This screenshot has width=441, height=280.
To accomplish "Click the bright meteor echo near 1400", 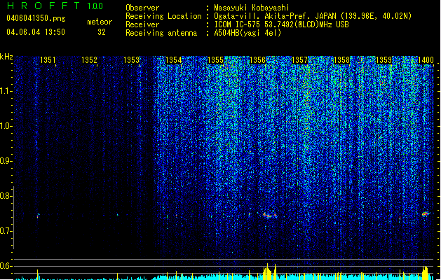I will (x=426, y=214).
